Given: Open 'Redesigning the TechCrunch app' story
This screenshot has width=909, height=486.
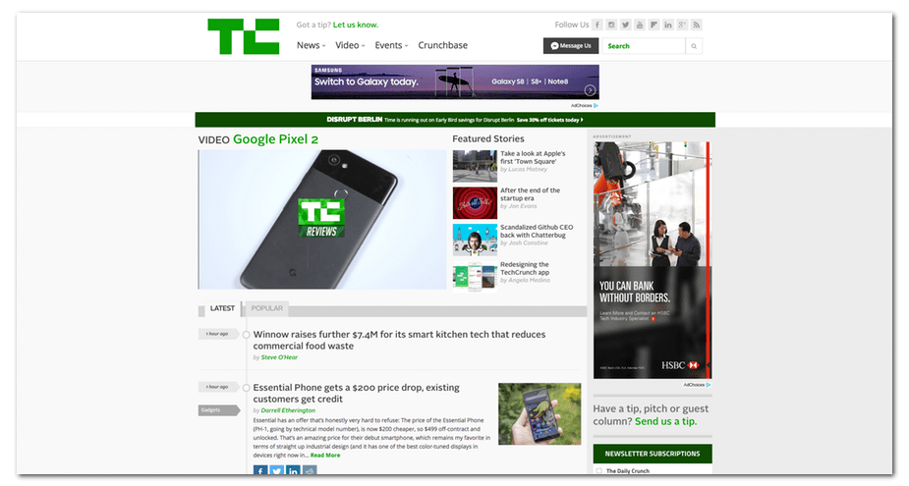Looking at the screenshot, I should (525, 268).
